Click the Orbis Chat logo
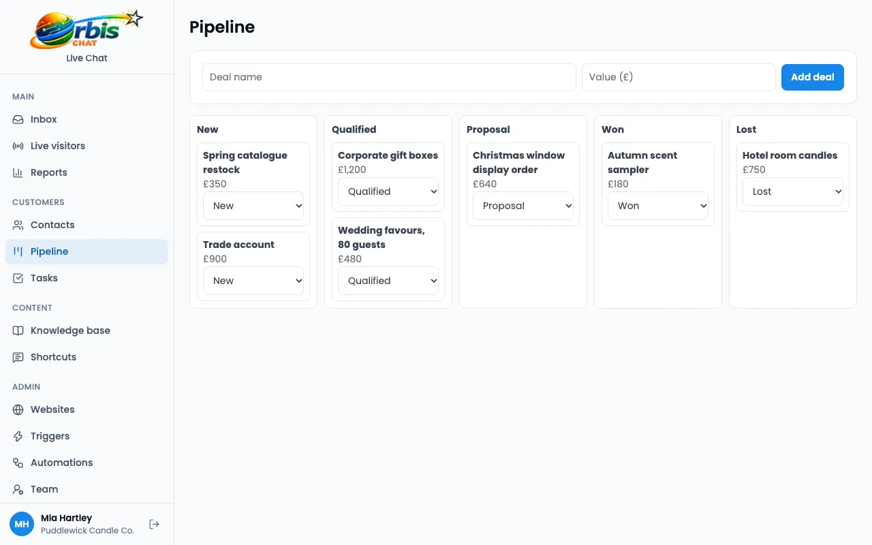 [87, 29]
